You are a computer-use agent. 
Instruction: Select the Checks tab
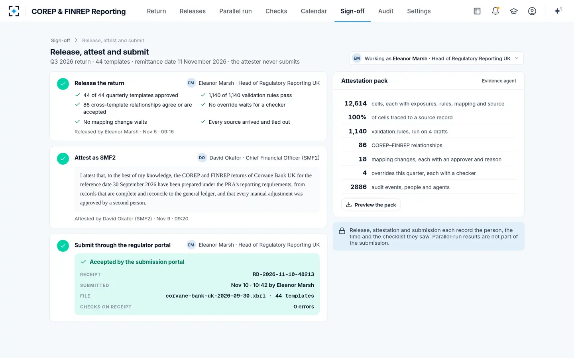coord(276,11)
